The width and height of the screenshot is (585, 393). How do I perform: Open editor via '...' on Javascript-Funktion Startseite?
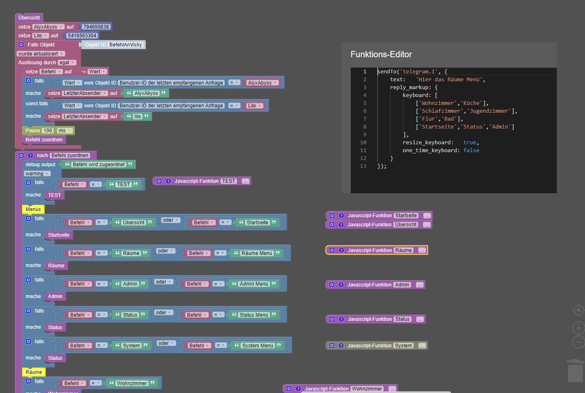coord(427,216)
